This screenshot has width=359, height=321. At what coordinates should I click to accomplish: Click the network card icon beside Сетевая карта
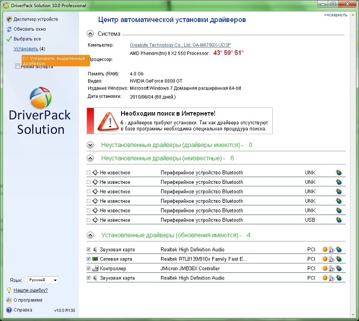click(95, 259)
